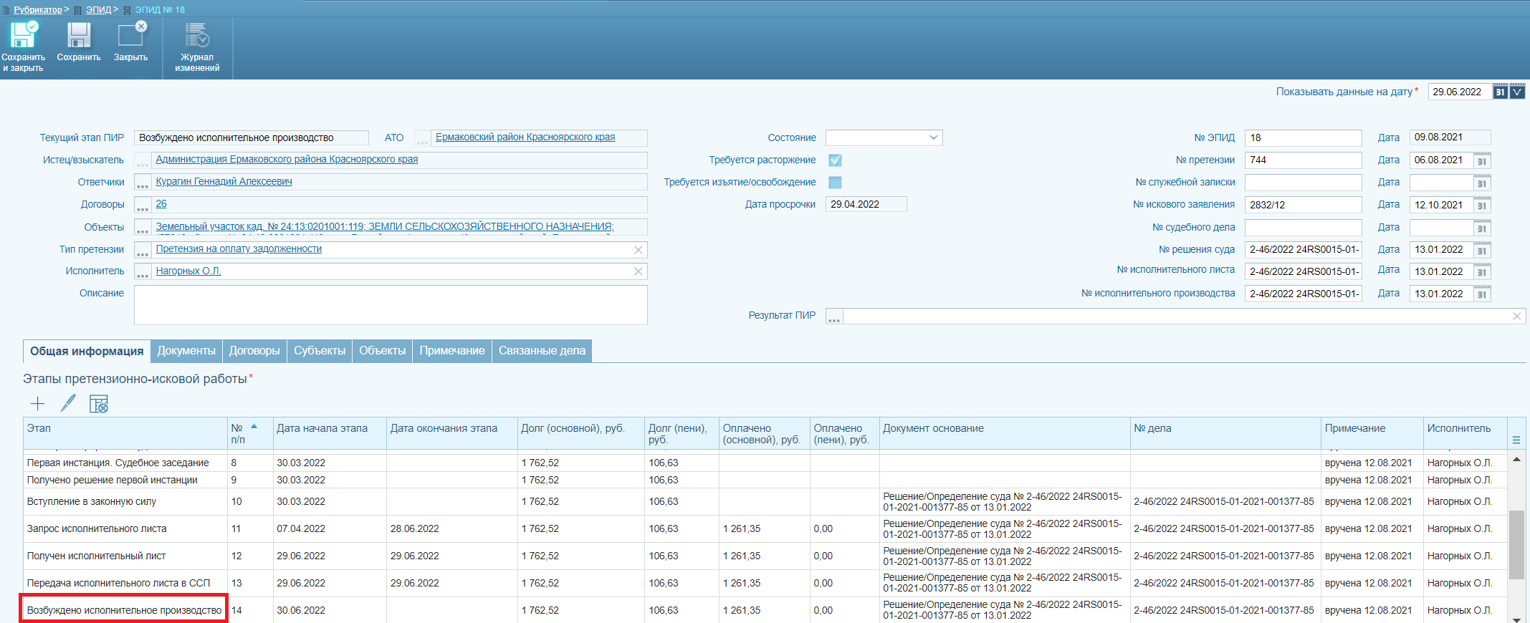Screen dimensions: 1530x623
Task: Open selector dots for Ответчики
Action: [x=143, y=183]
